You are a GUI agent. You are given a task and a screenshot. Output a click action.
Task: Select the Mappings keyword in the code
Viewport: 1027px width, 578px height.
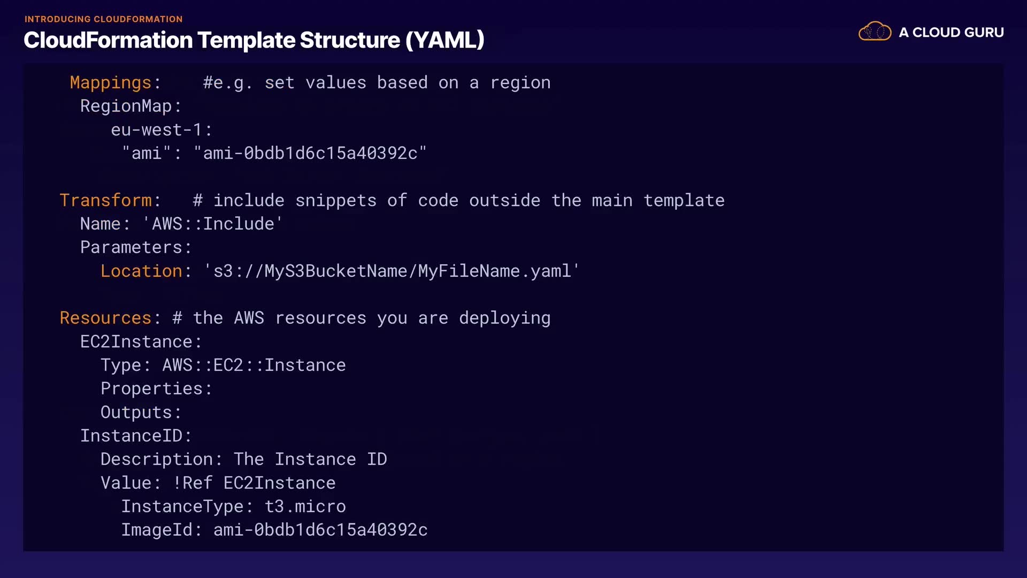click(111, 83)
